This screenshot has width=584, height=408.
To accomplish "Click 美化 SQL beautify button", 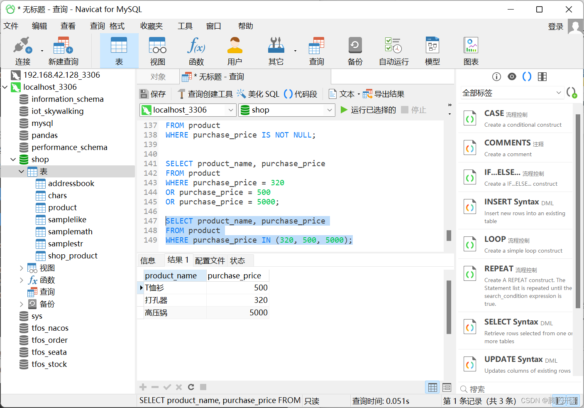I will [x=258, y=94].
